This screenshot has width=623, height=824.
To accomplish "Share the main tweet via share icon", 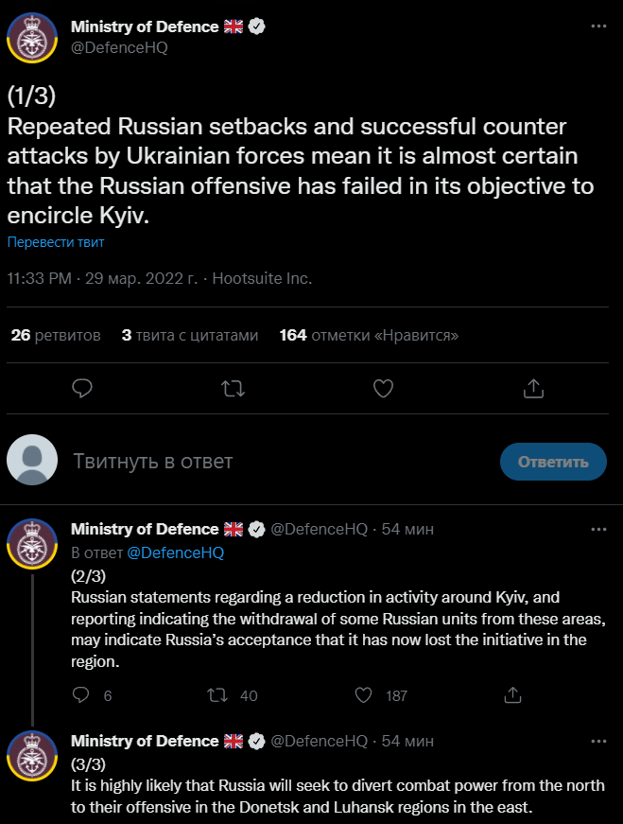I will pos(533,388).
